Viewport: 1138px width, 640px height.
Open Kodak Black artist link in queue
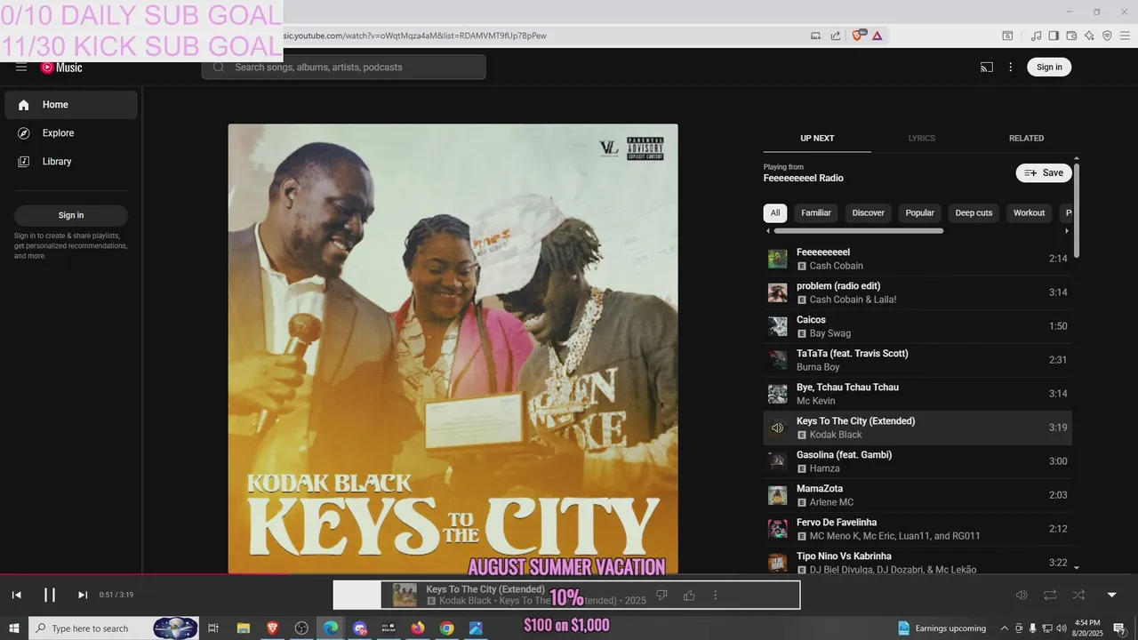[x=836, y=435]
